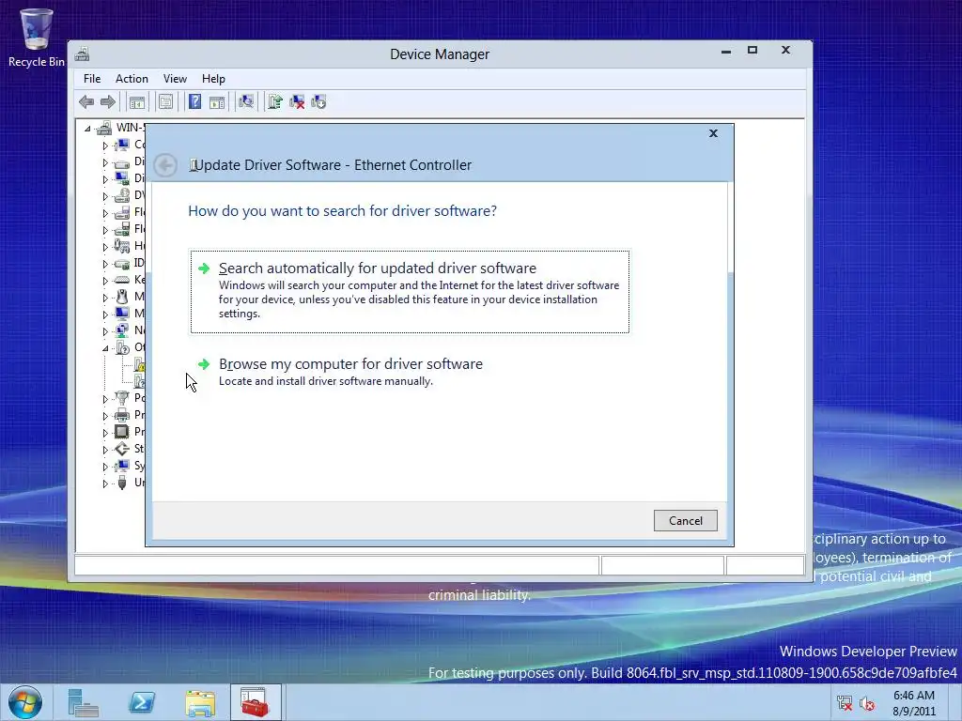Select the Recycle Bin desktop icon
The width and height of the screenshot is (962, 721).
click(37, 37)
